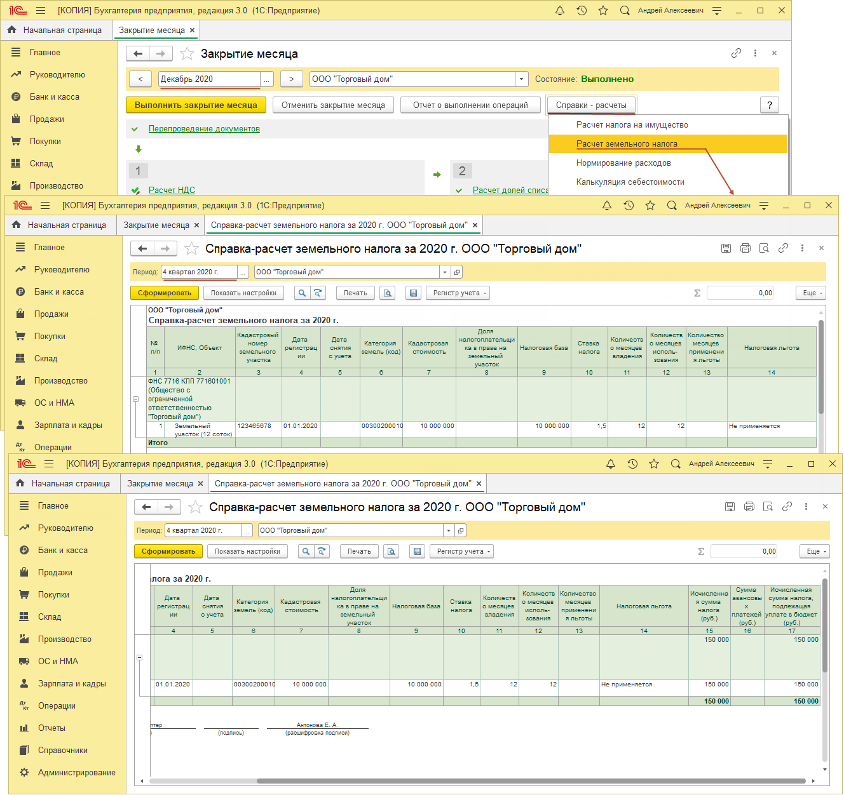Open Еще menu in bottom window
Viewport: 844px width, 795px height.
(x=816, y=551)
